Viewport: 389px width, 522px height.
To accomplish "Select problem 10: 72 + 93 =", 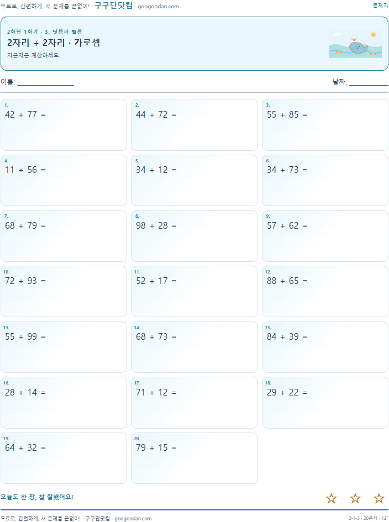I will 64,291.
